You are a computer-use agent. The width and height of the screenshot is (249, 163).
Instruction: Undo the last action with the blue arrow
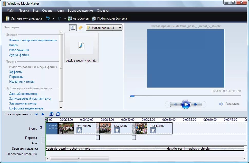[x=48, y=19]
